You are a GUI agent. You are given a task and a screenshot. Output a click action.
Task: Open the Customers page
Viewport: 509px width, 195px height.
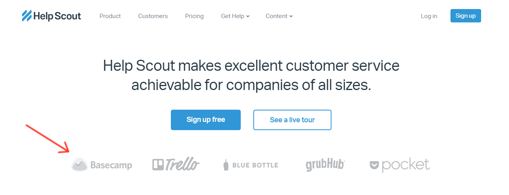pyautogui.click(x=153, y=16)
